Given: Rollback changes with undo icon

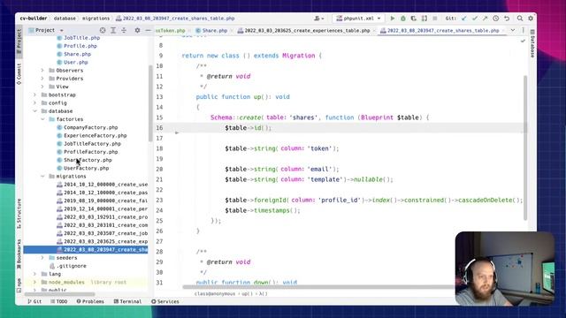Looking at the screenshot, I should coord(507,19).
